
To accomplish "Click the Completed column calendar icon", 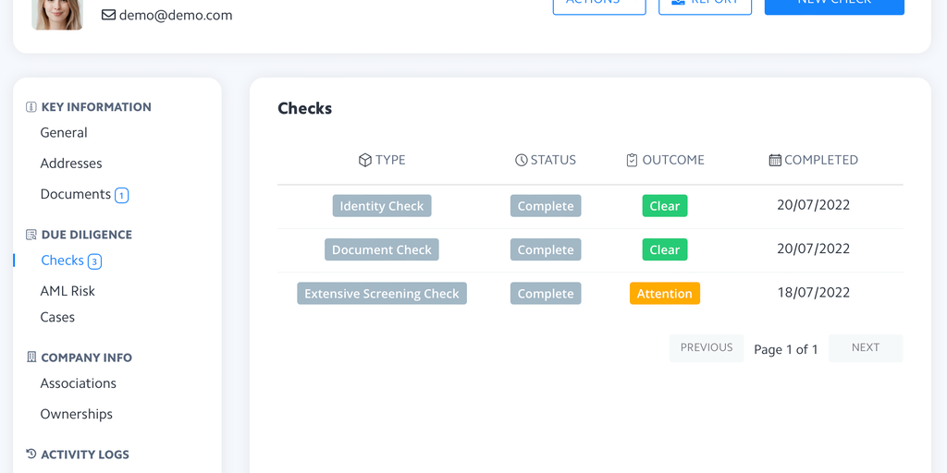I will point(775,160).
